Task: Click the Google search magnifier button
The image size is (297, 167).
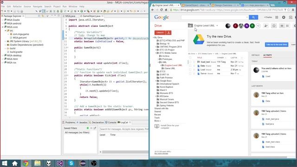Action: (x=253, y=17)
